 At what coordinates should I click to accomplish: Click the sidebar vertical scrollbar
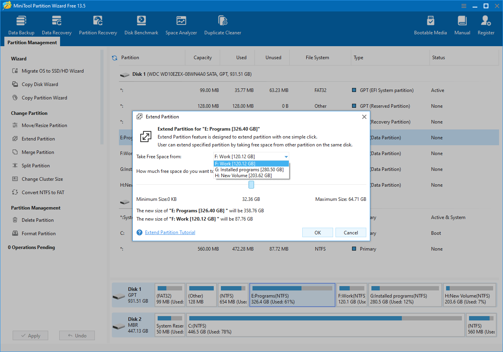click(x=102, y=97)
